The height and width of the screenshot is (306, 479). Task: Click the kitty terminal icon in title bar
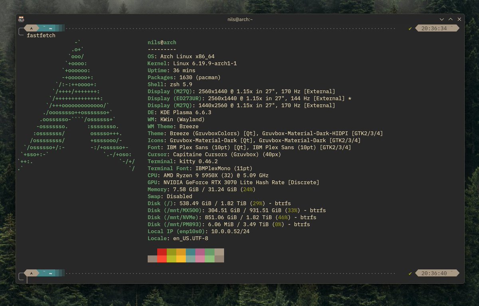pos(21,19)
